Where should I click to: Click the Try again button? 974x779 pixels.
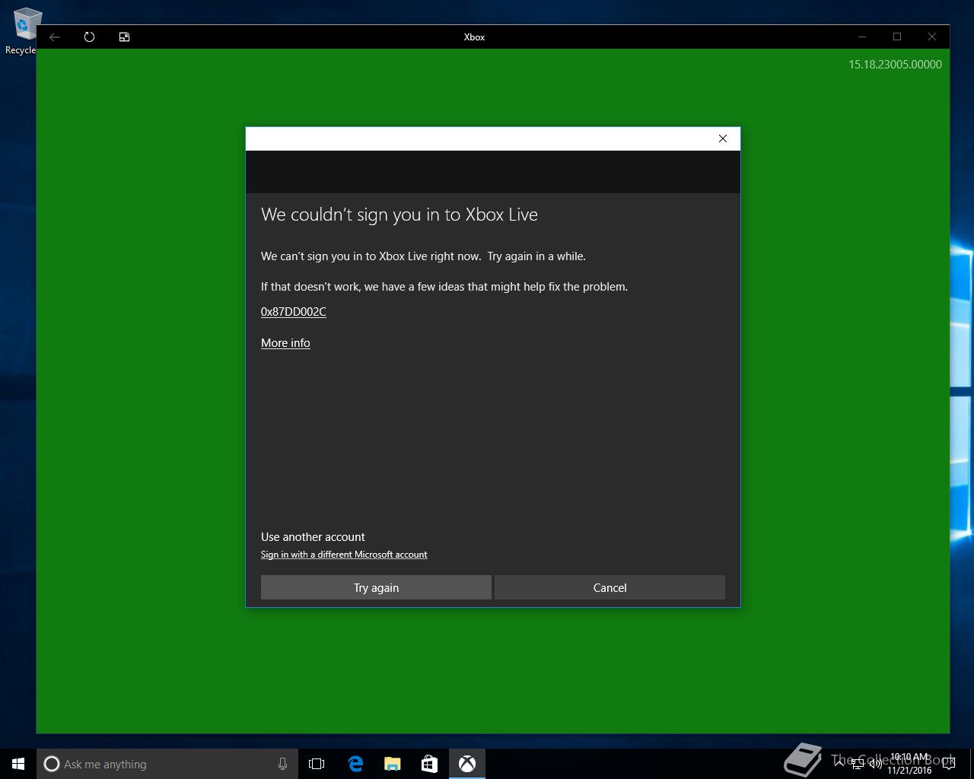click(376, 587)
